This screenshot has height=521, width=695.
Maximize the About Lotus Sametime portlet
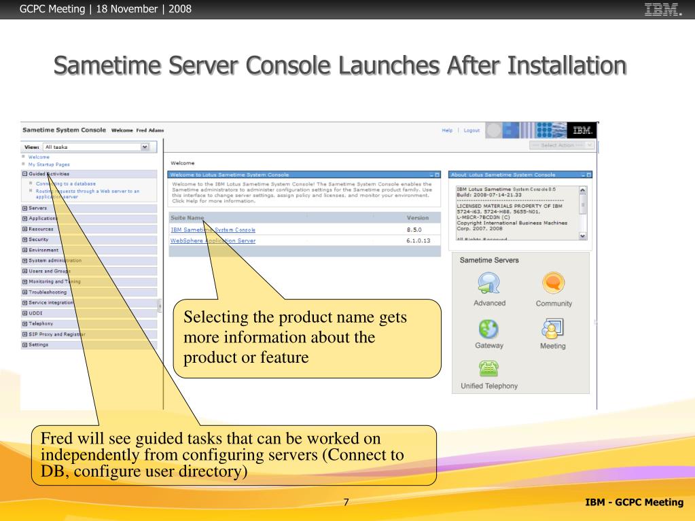(x=589, y=175)
